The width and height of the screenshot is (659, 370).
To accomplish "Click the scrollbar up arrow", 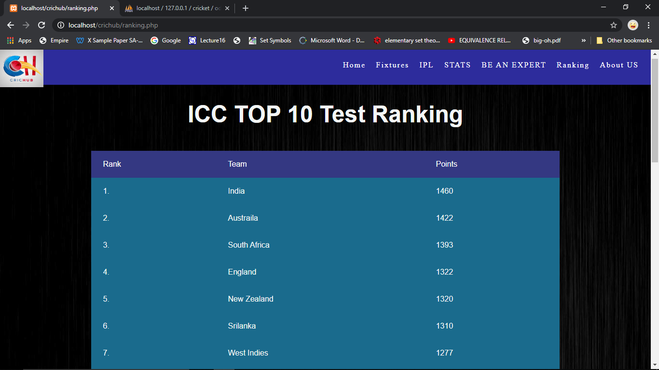I will [x=655, y=53].
